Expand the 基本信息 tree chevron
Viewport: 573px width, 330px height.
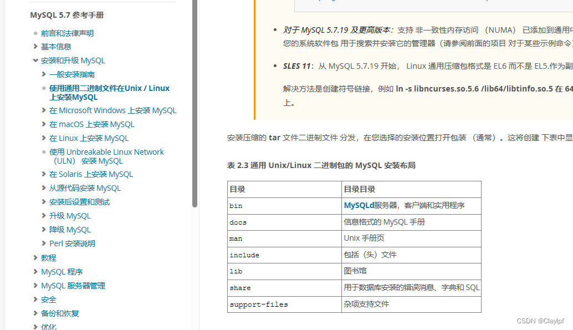pos(35,47)
